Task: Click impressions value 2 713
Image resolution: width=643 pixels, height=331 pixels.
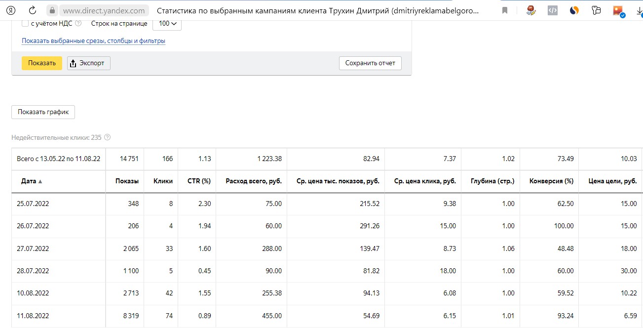Action: (x=131, y=293)
